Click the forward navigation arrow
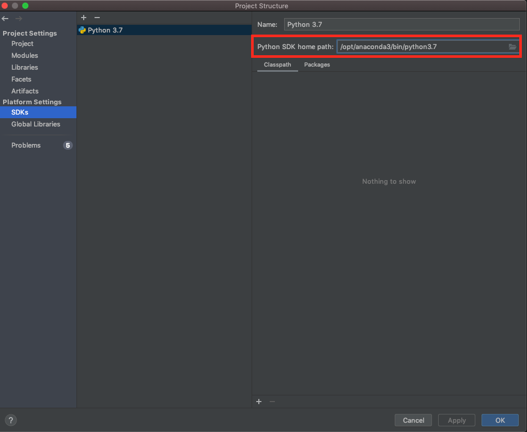Image resolution: width=527 pixels, height=432 pixels. 19,18
